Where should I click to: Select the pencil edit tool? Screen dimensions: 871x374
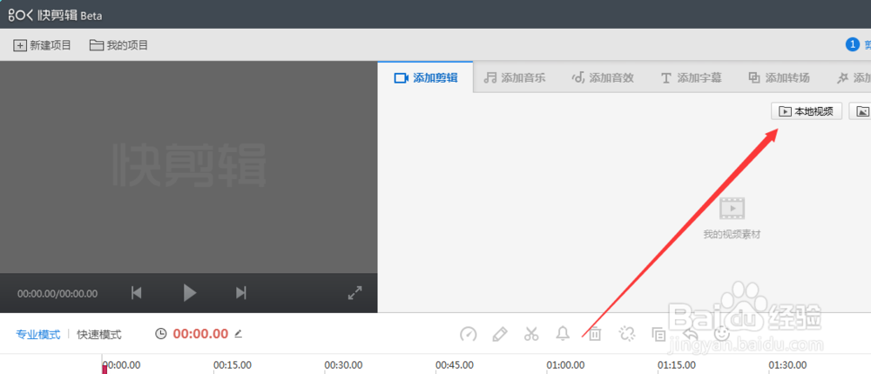[x=500, y=334]
